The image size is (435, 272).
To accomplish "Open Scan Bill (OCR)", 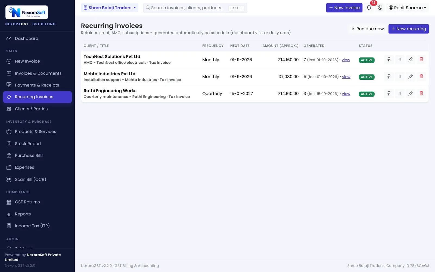I will [x=38, y=179].
